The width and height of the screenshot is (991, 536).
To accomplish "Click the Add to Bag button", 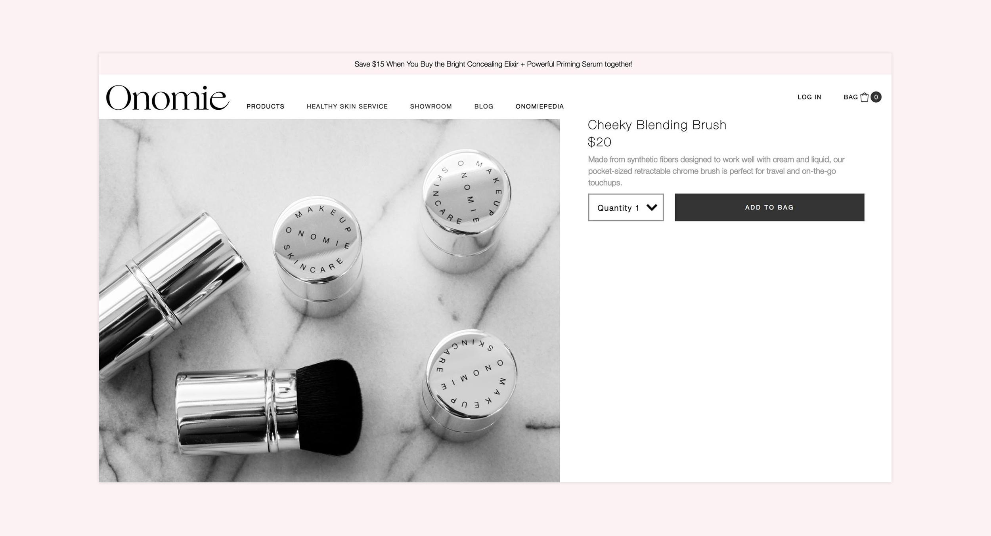I will tap(769, 207).
